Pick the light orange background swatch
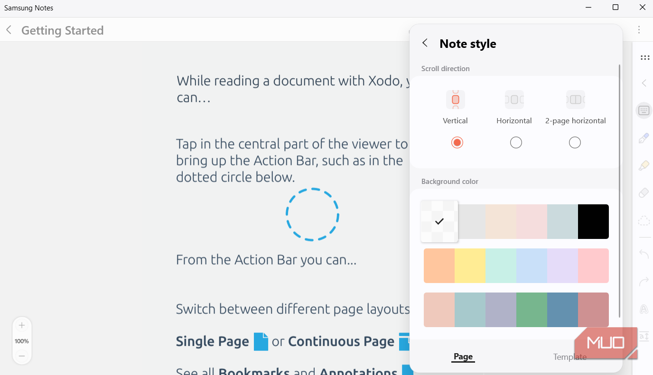The image size is (653, 375). (x=439, y=265)
